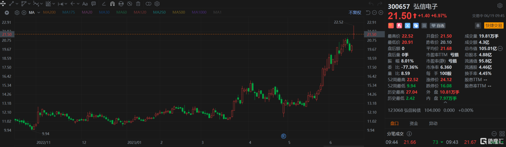The height and width of the screenshot is (147, 506).
Task: Select the eraser tool
Action: coord(104,4)
